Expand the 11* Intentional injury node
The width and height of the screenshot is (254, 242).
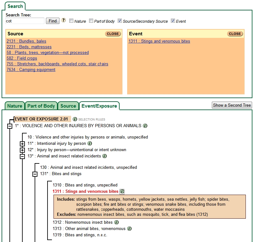tap(22, 144)
